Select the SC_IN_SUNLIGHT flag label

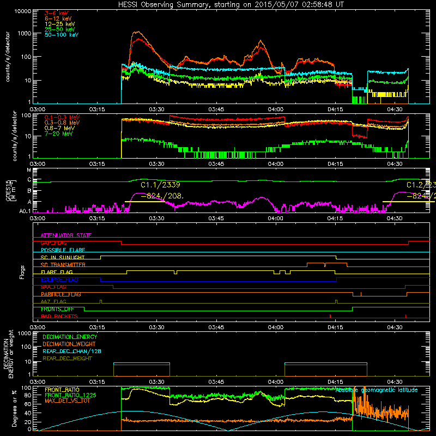tap(63, 257)
